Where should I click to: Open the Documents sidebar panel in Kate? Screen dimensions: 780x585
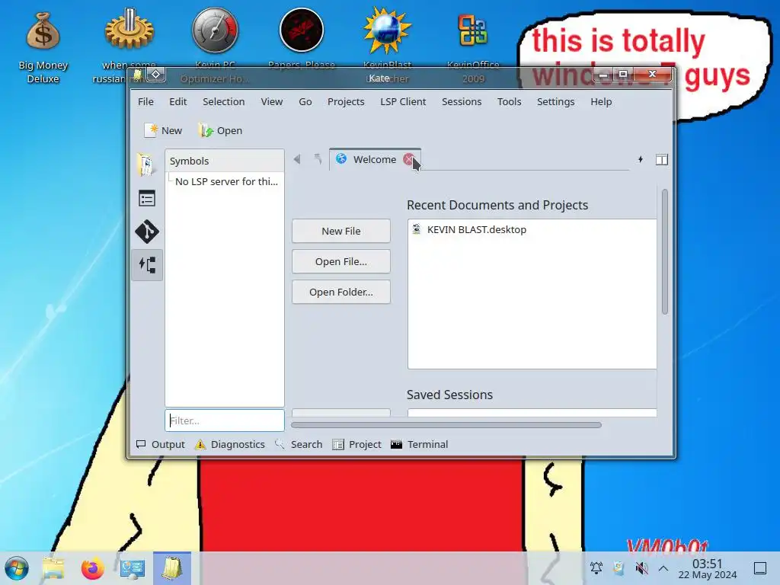[x=146, y=165]
